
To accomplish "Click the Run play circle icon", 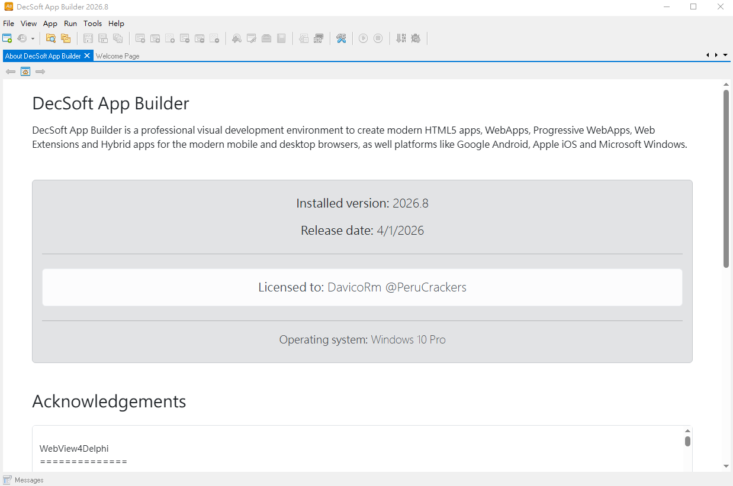I will (x=363, y=38).
